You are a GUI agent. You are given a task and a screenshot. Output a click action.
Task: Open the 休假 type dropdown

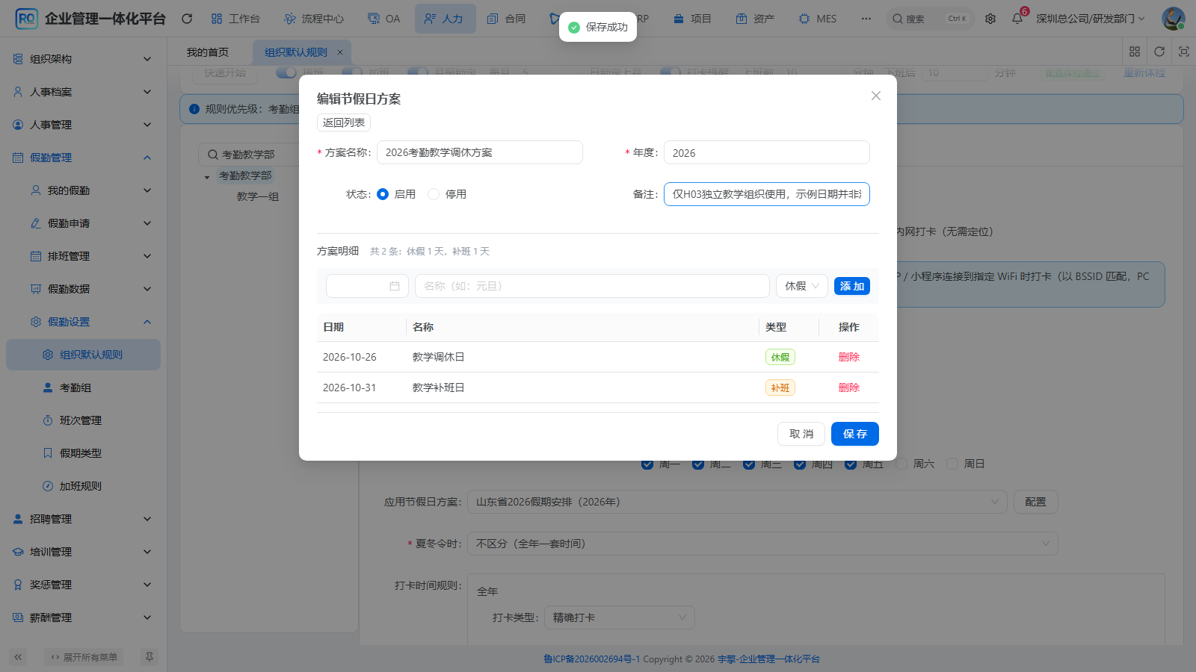tap(802, 286)
